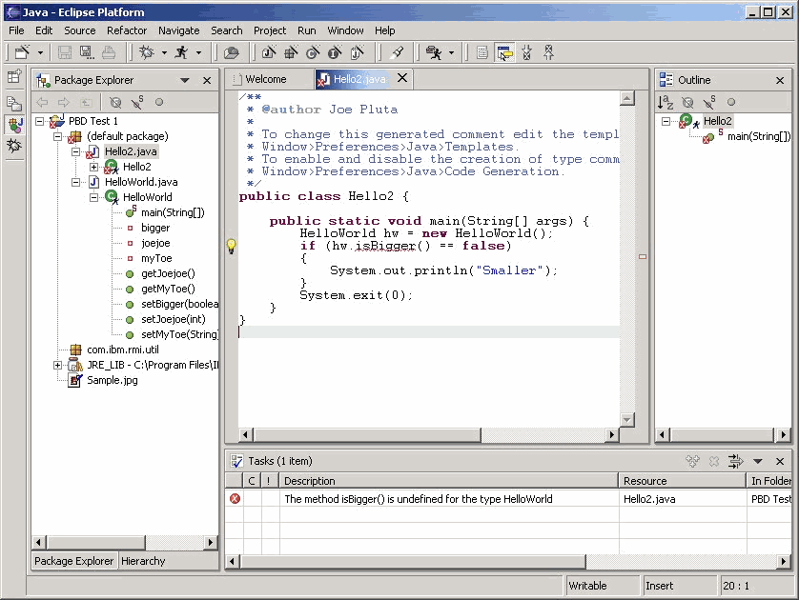
Task: Click the editor vertical scroll down arrow
Action: (x=627, y=420)
